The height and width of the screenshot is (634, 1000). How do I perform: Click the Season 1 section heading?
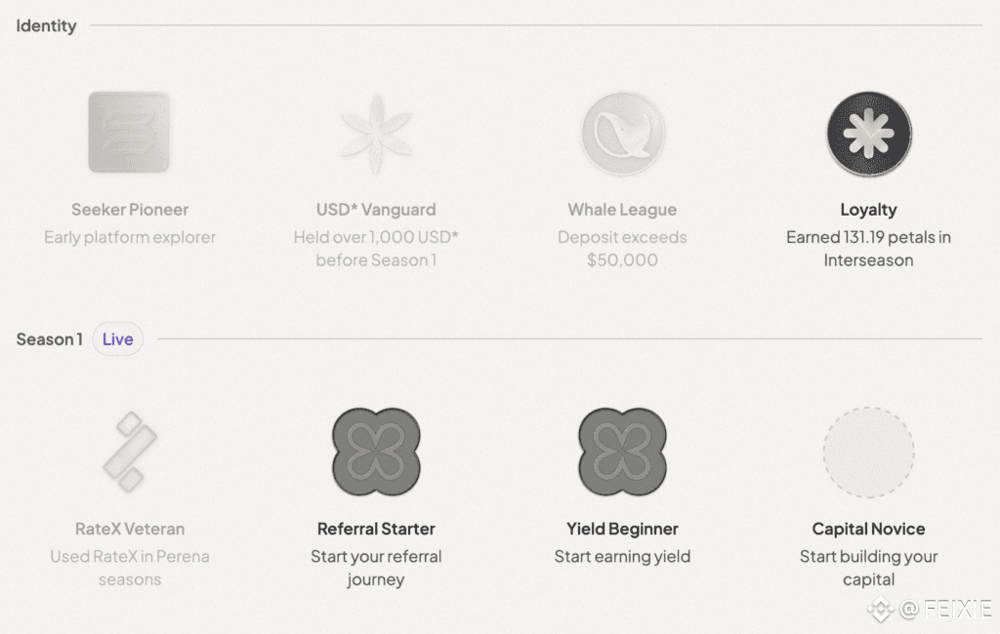pyautogui.click(x=49, y=339)
